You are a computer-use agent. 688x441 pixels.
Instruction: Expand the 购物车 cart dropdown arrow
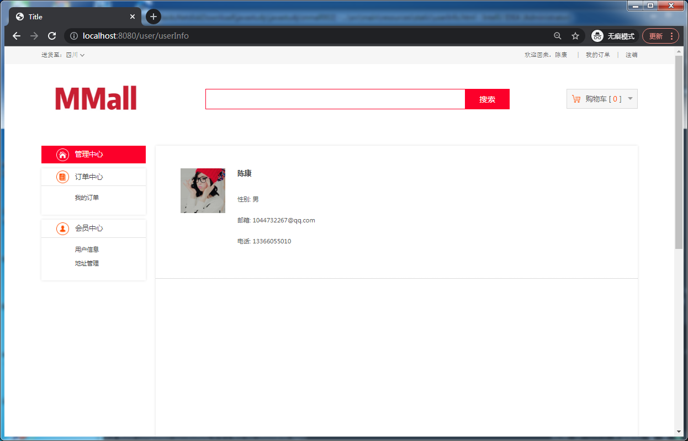[x=631, y=99]
